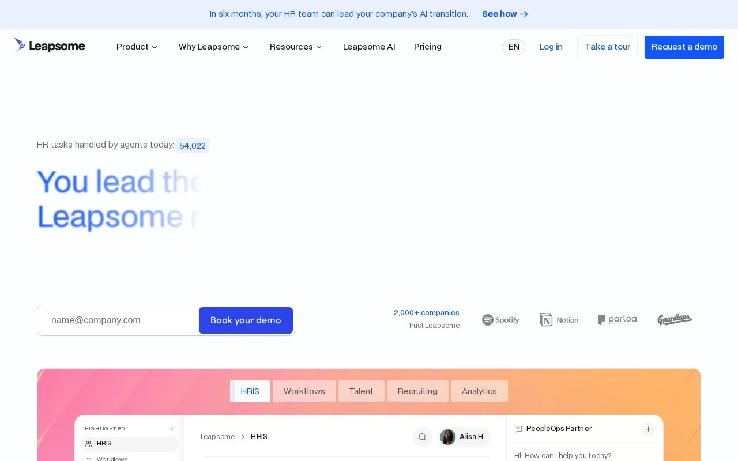Viewport: 738px width, 461px height.
Task: Expand the Product dropdown menu
Action: (x=137, y=47)
